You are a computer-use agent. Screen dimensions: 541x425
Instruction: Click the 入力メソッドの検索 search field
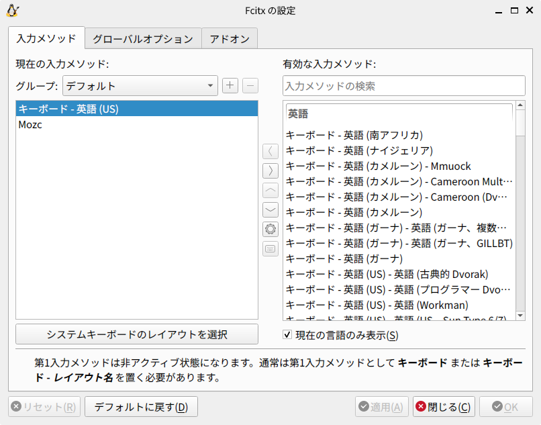coord(404,86)
